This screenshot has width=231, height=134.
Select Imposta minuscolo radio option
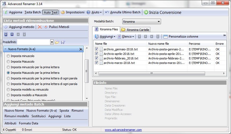(x=8, y=56)
